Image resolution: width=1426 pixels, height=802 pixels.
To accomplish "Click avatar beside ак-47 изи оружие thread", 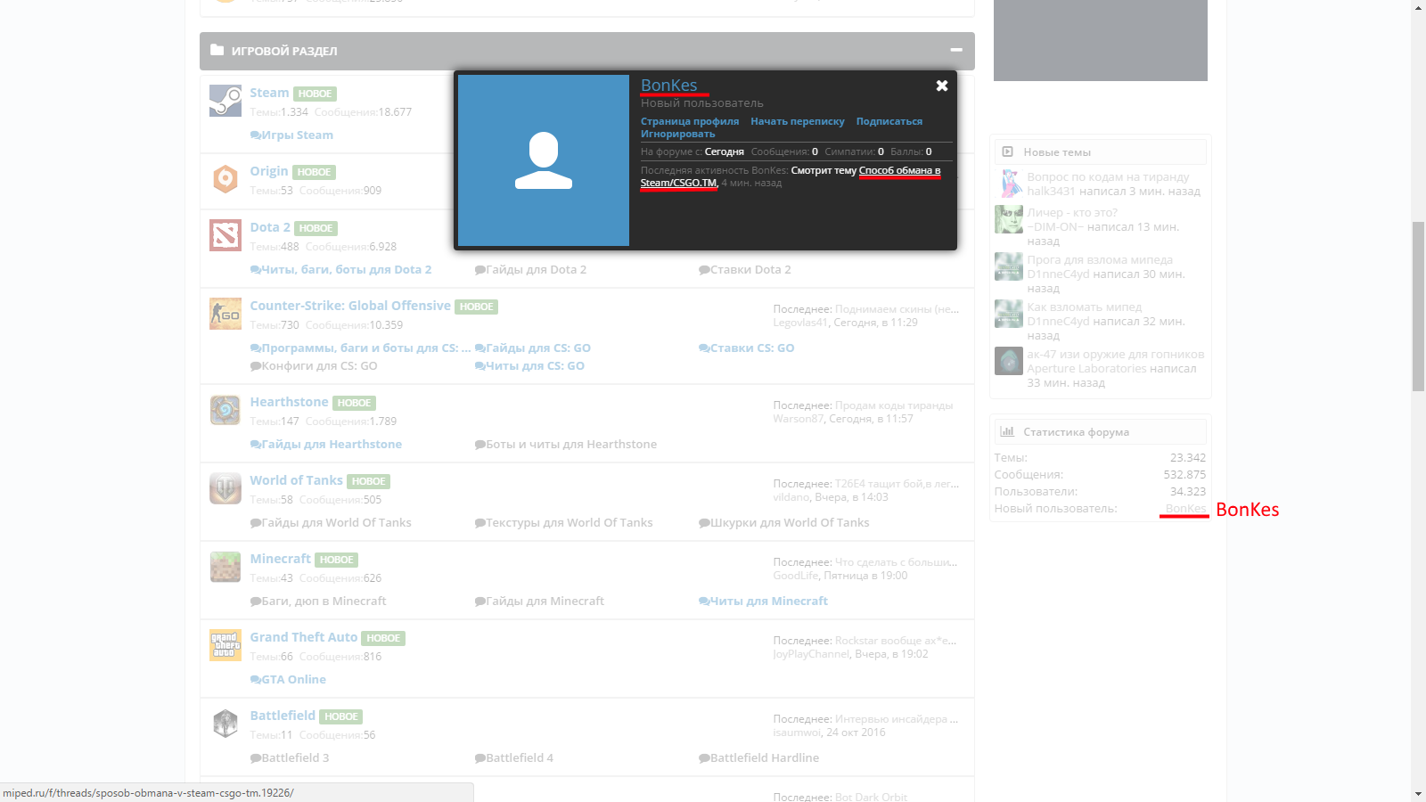I will [1009, 361].
